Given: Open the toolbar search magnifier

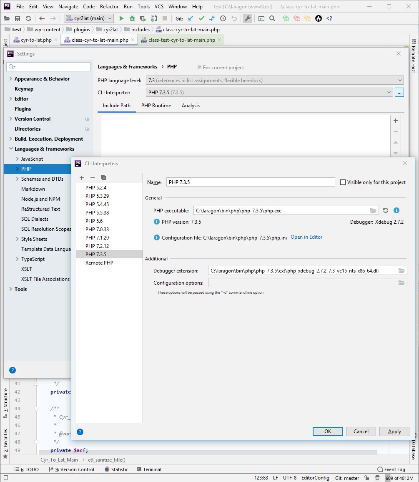Looking at the screenshot, I should pos(272,18).
